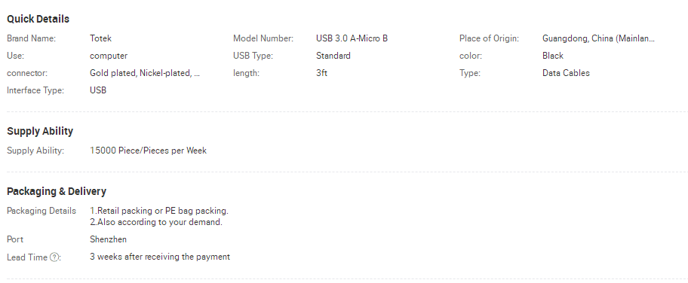Click the Lead Time help question-mark icon
This screenshot has height=283, width=688.
pos(54,257)
